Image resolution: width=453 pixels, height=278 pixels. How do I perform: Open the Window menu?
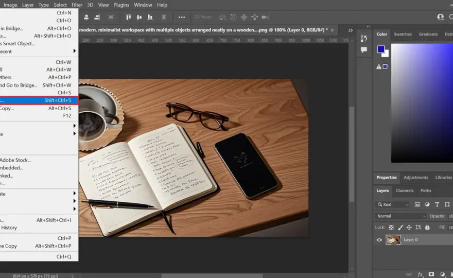point(143,5)
